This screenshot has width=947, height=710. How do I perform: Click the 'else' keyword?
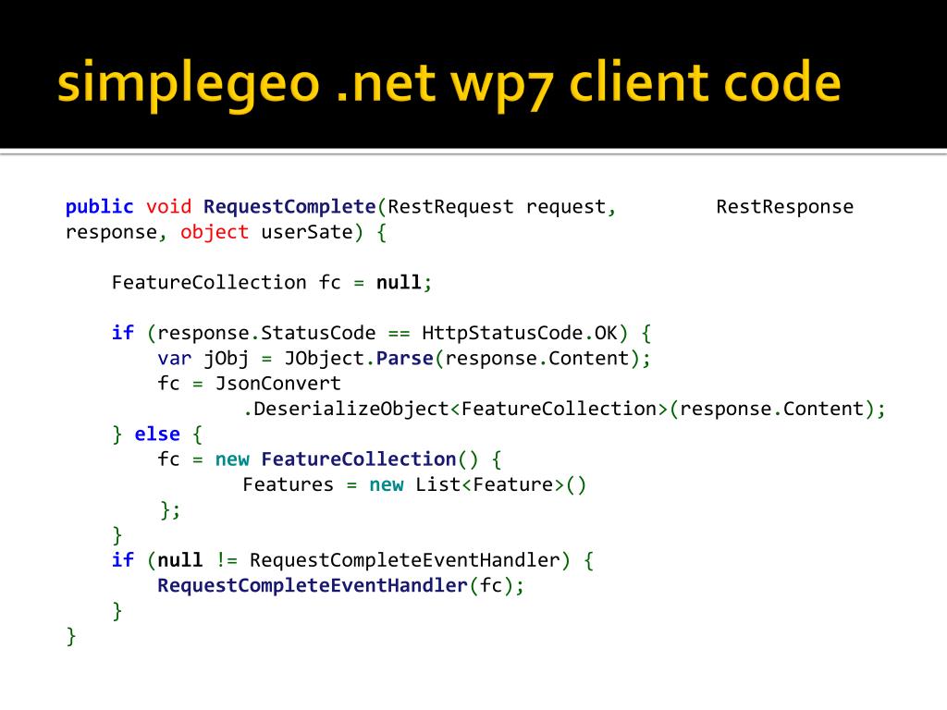coord(157,435)
